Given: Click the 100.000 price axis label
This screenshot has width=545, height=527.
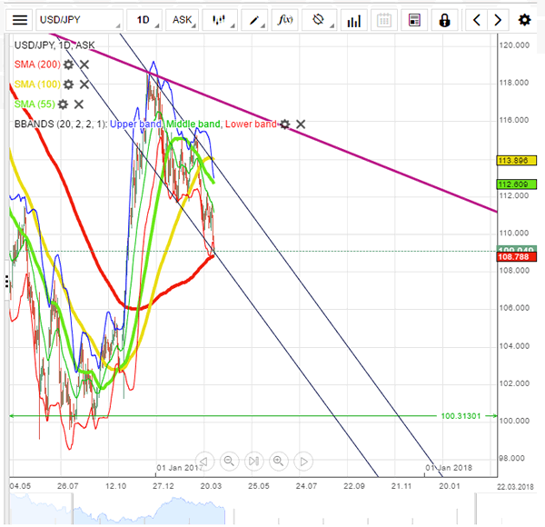Looking at the screenshot, I should click(514, 421).
